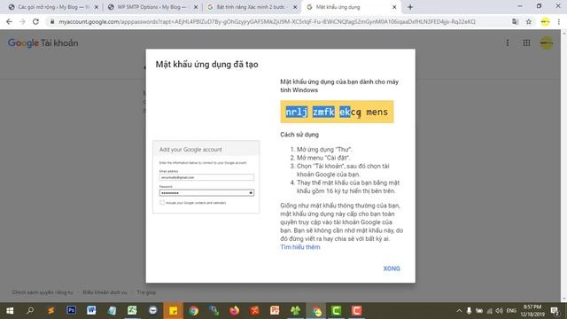Open Windows taskbar search

pyautogui.click(x=30, y=311)
